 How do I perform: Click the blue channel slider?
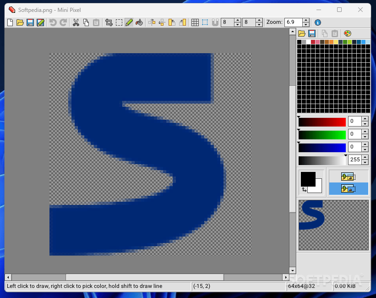(x=322, y=148)
